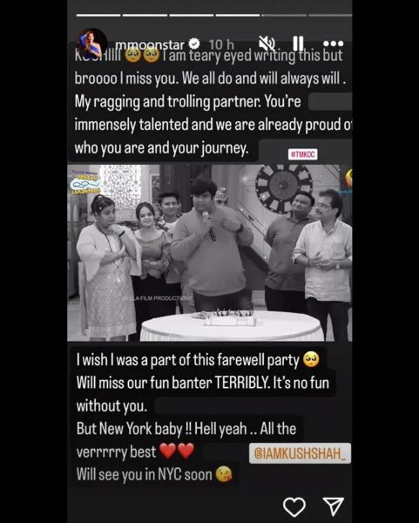
Task: Jump to the first story progress segment
Action: pos(98,15)
